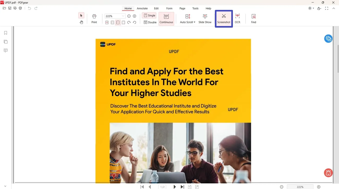Enable Continuous scrolling mode
This screenshot has width=339, height=189.
pos(166,18)
